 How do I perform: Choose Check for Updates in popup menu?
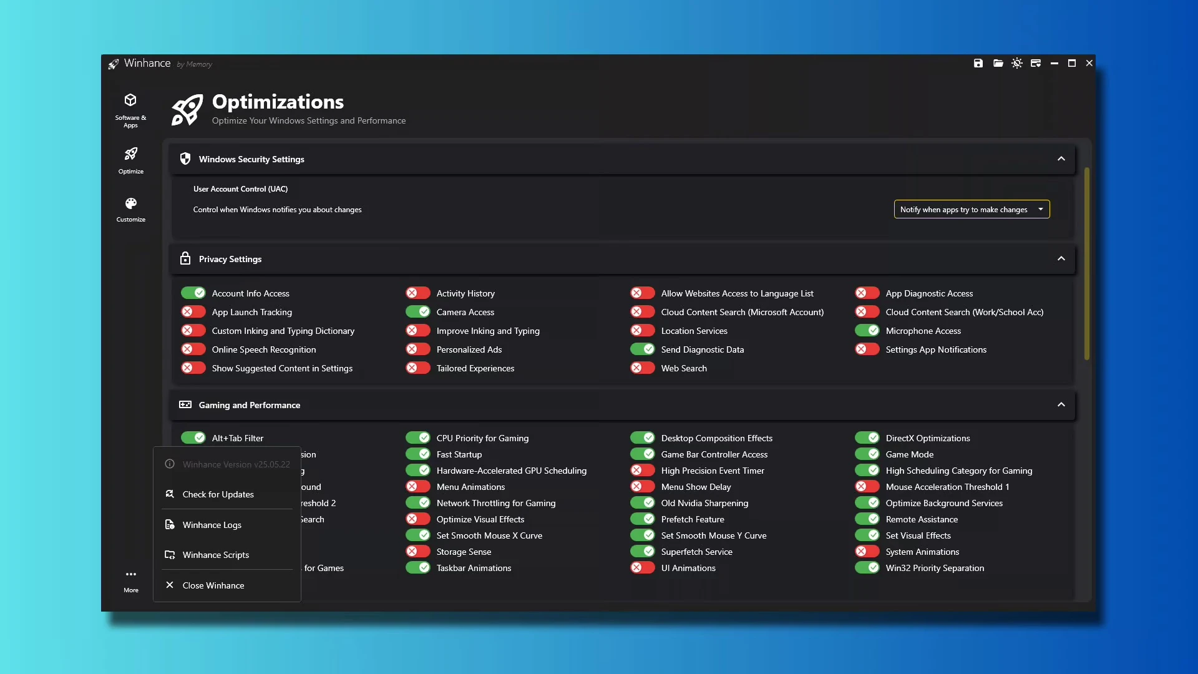[x=218, y=494]
